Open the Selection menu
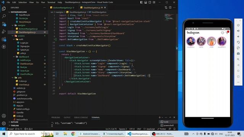The width and height of the screenshot is (244, 137). pyautogui.click(x=22, y=2)
